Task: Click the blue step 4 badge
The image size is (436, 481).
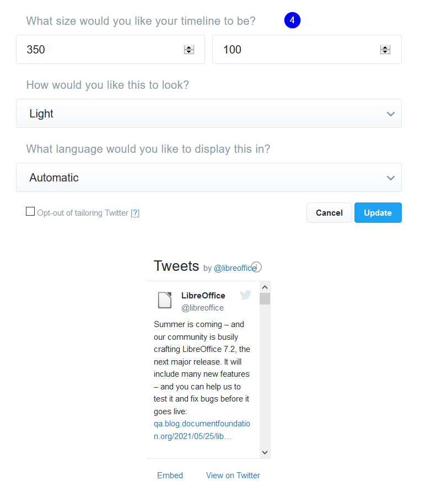Action: pyautogui.click(x=292, y=20)
